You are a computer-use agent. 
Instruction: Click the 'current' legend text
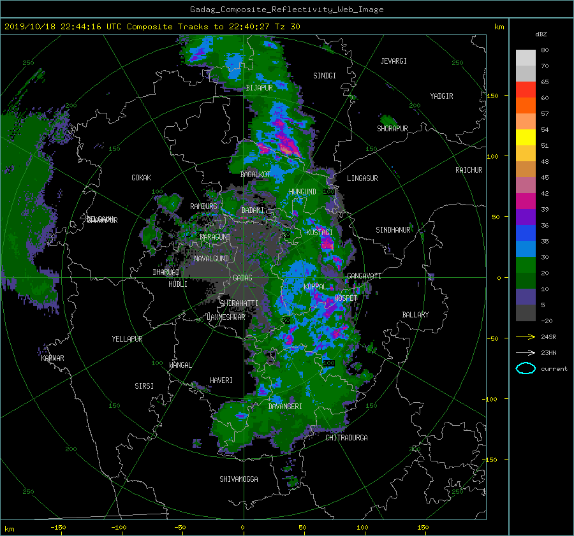click(x=554, y=369)
